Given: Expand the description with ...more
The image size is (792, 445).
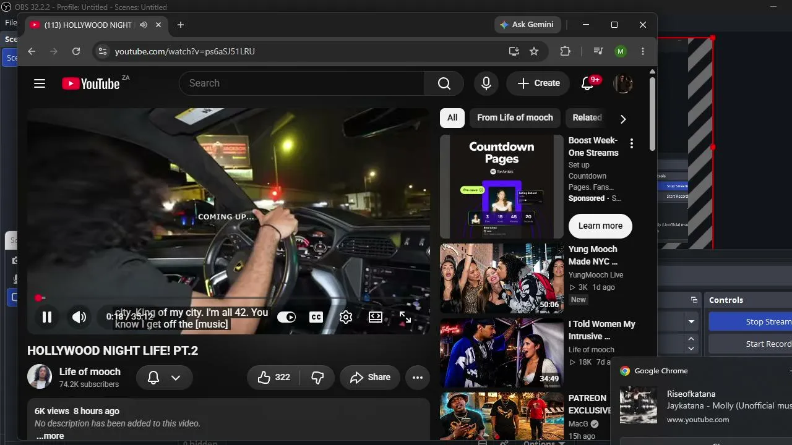Looking at the screenshot, I should [49, 436].
